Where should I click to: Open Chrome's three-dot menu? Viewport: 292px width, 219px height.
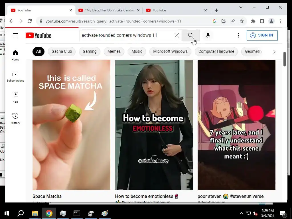[x=281, y=21]
